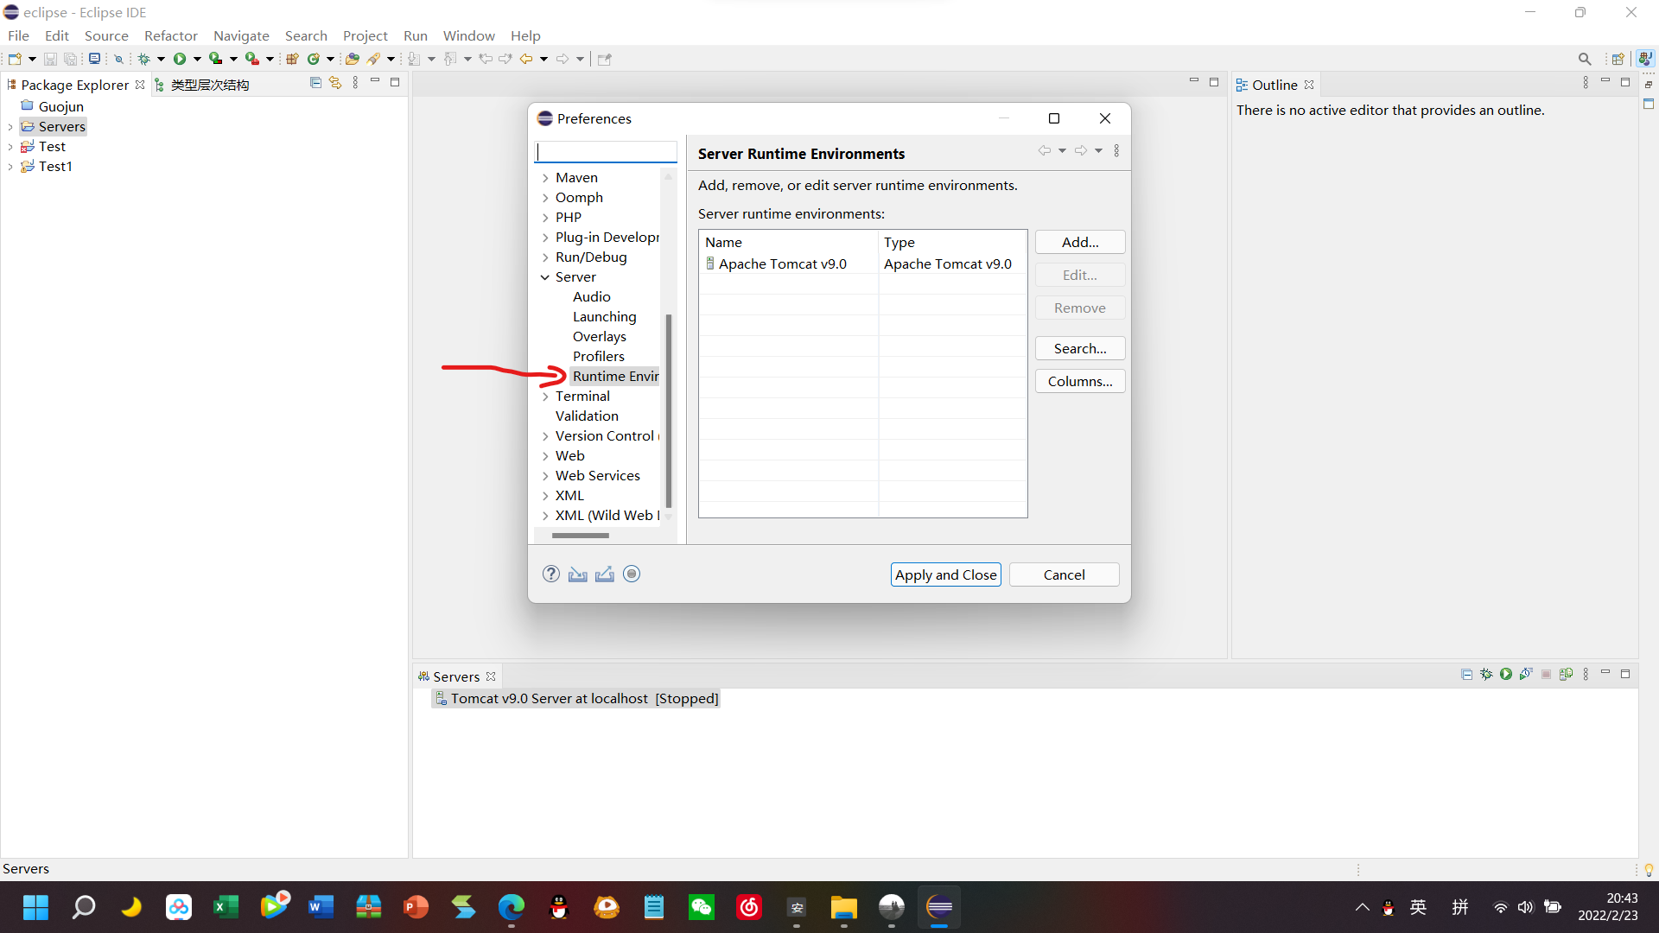Image resolution: width=1659 pixels, height=933 pixels.
Task: Select Apache Tomcat v9.0 runtime entry
Action: click(x=783, y=264)
